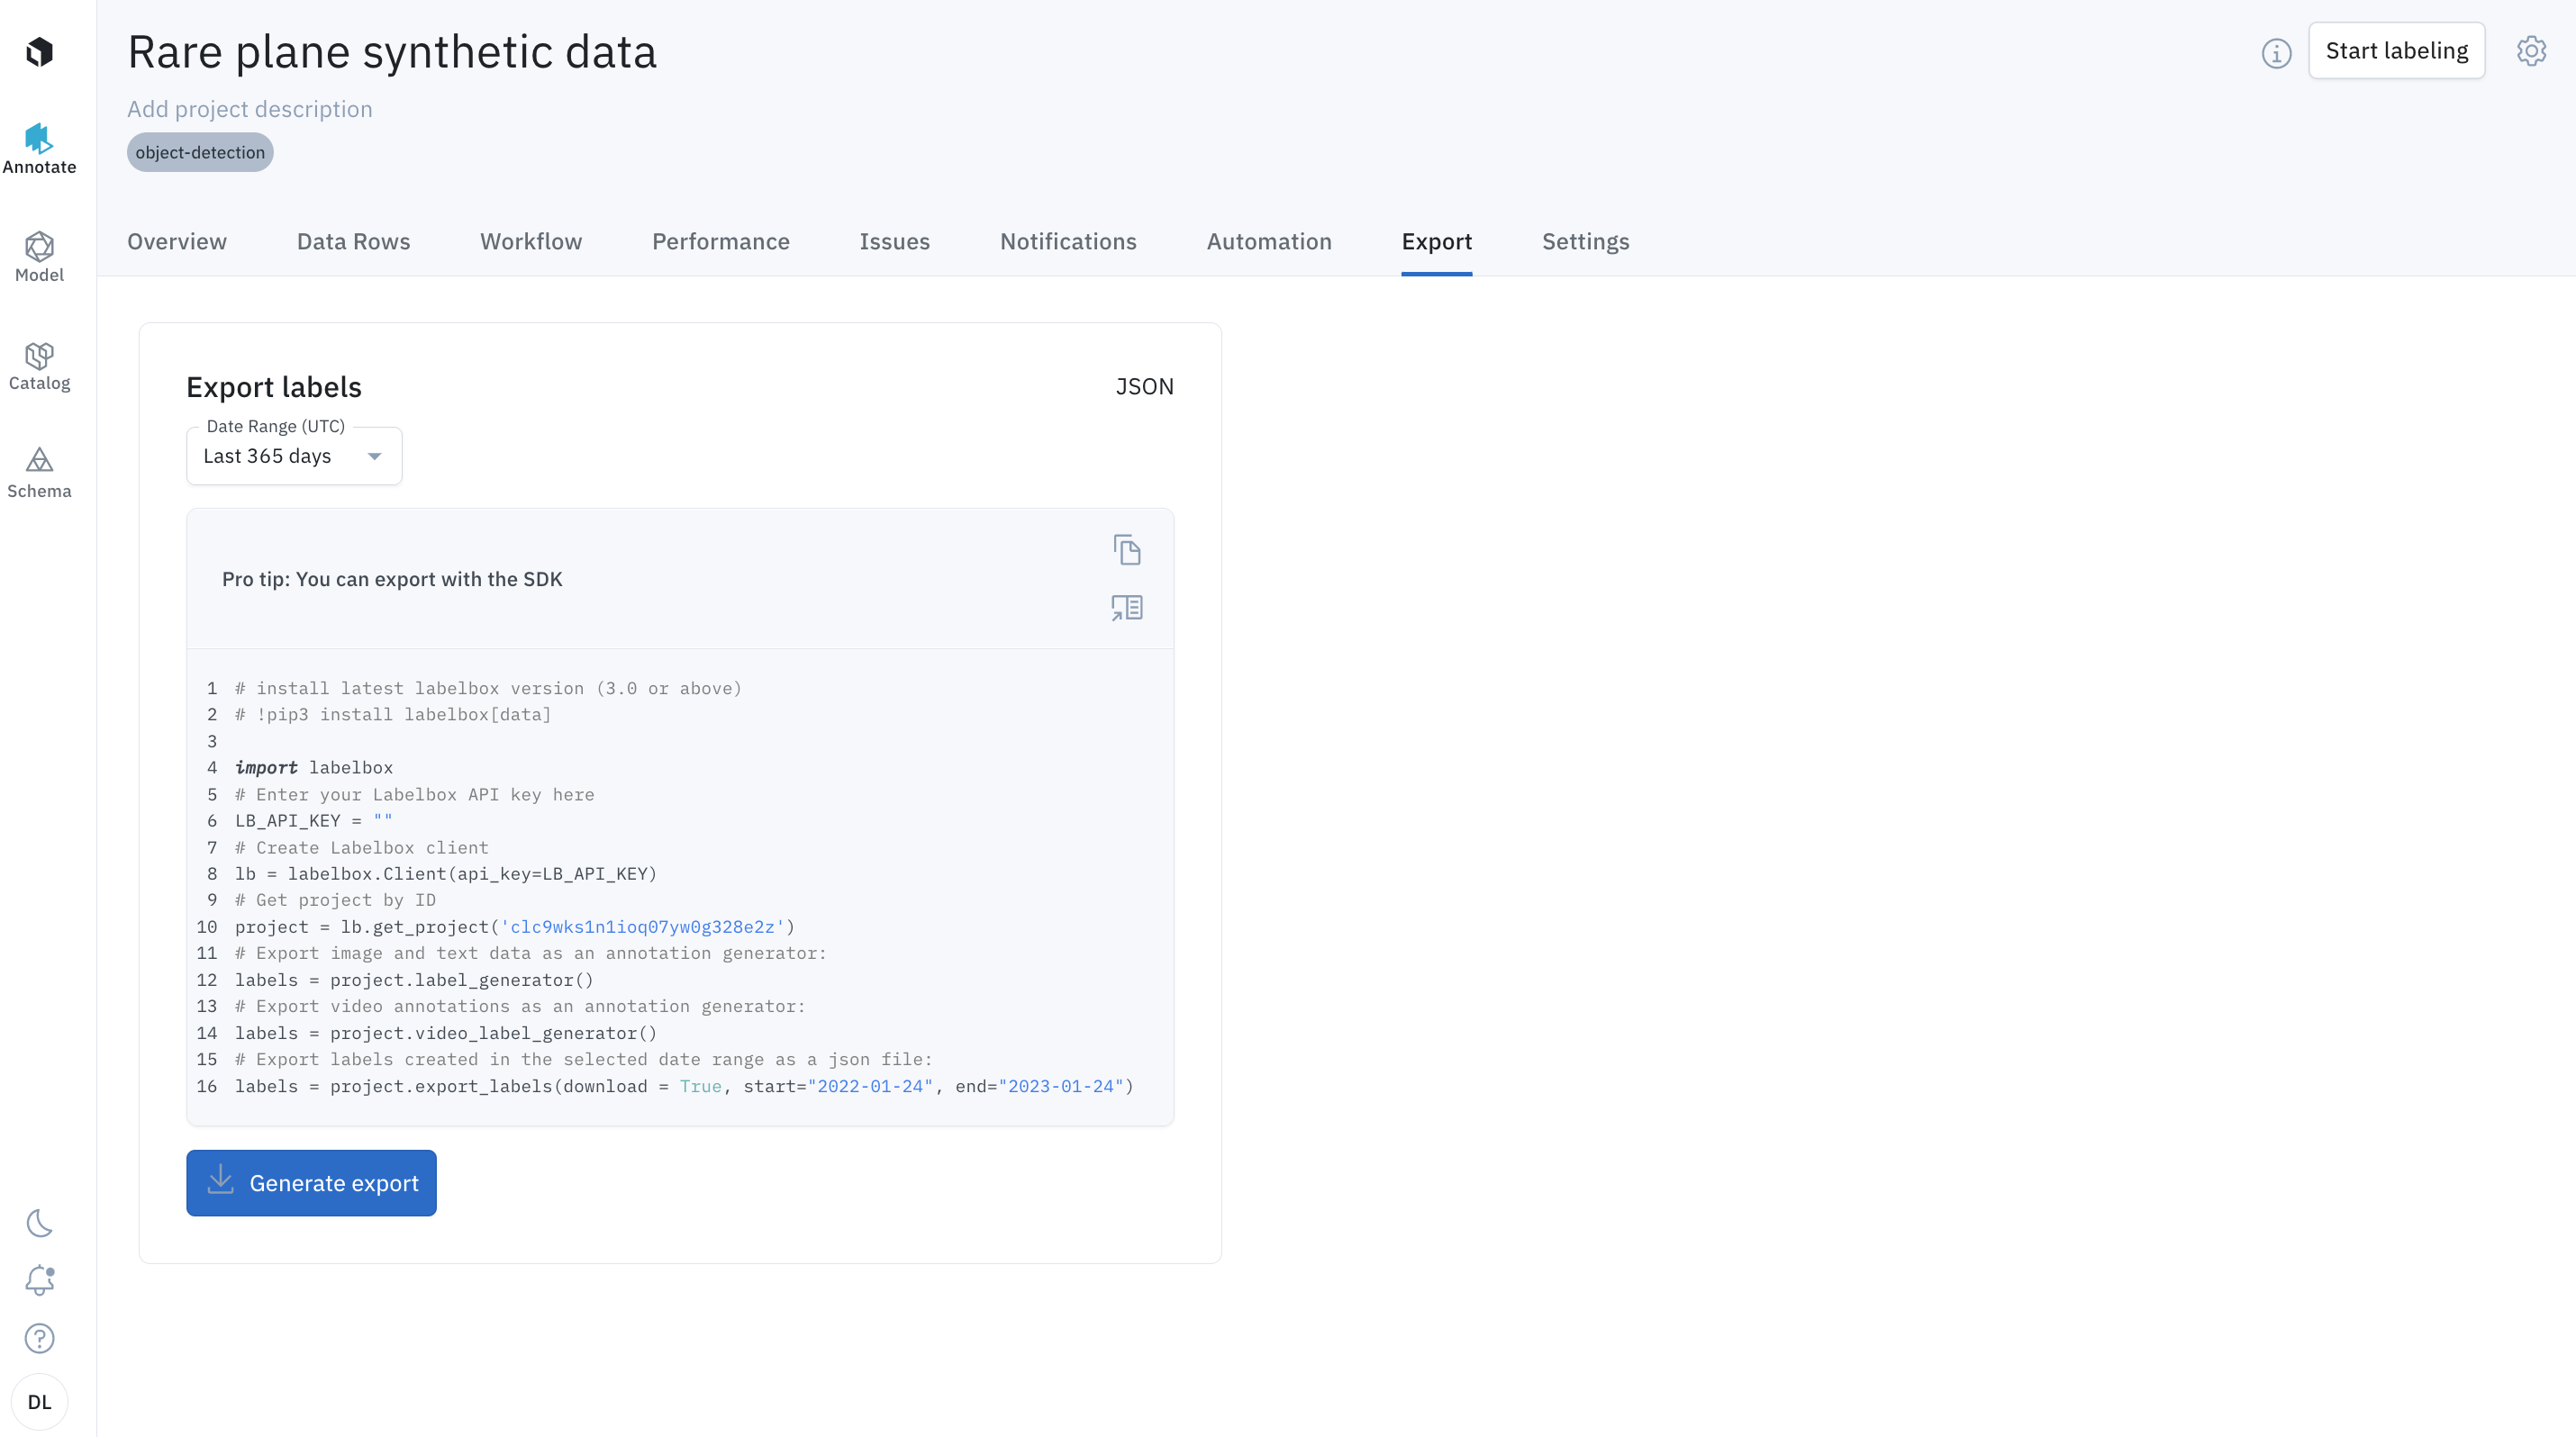Open the DL user account menu

click(x=39, y=1402)
